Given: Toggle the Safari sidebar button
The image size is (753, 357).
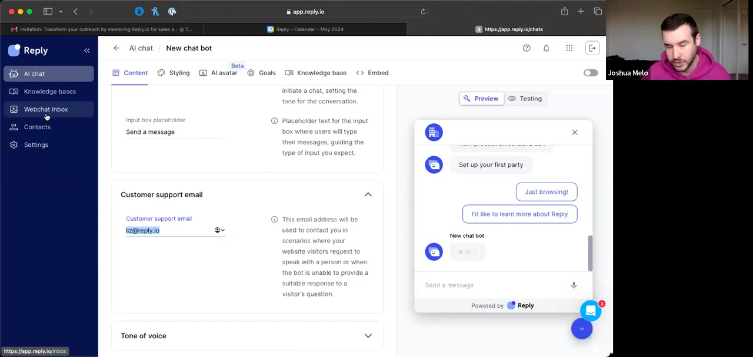Looking at the screenshot, I should [48, 12].
